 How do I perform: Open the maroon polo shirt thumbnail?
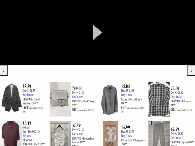pos(11,133)
